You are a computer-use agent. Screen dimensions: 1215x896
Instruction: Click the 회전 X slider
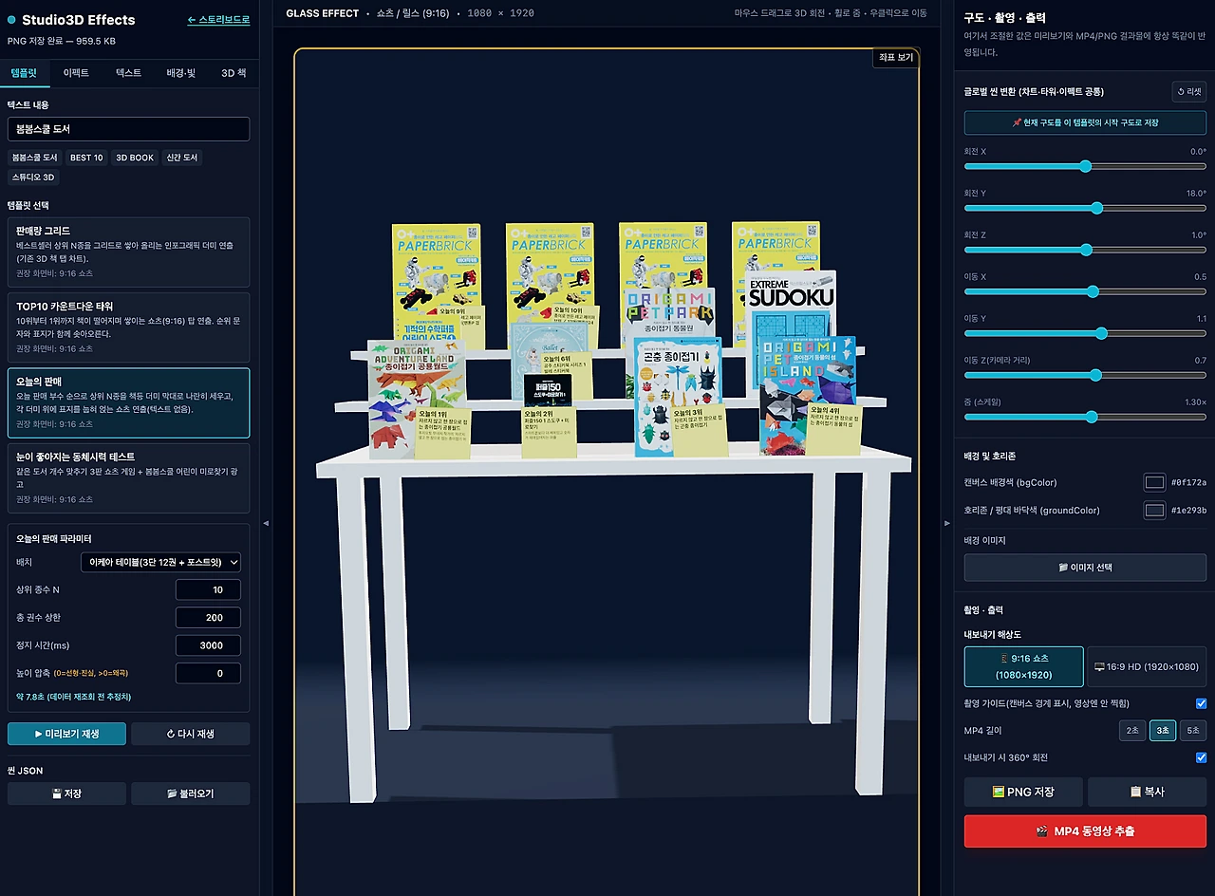pyautogui.click(x=1085, y=166)
